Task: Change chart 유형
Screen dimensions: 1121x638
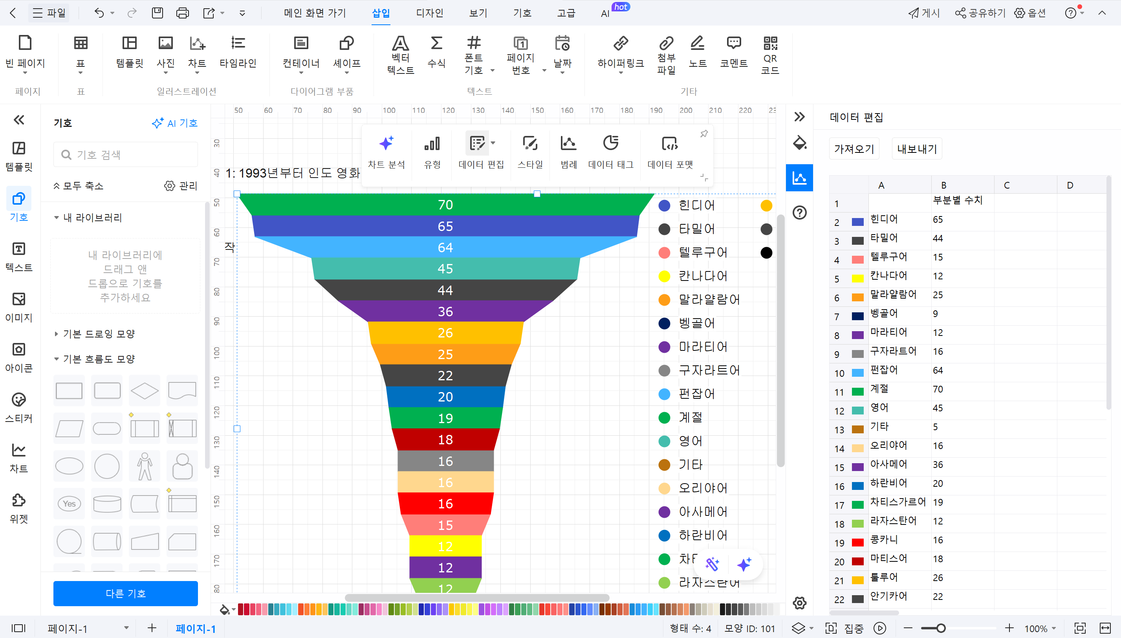Action: pos(432,152)
